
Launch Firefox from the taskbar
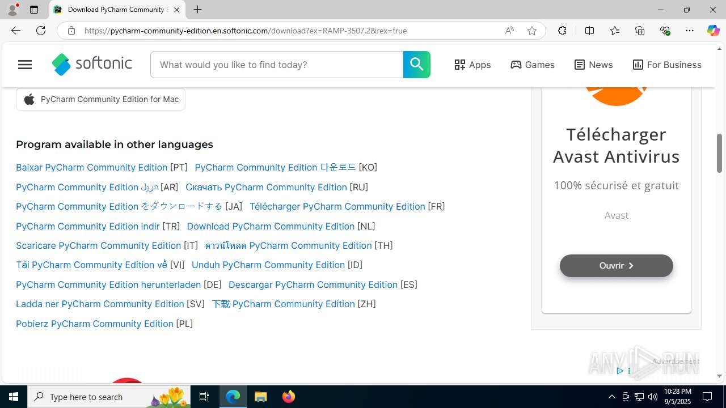point(288,397)
